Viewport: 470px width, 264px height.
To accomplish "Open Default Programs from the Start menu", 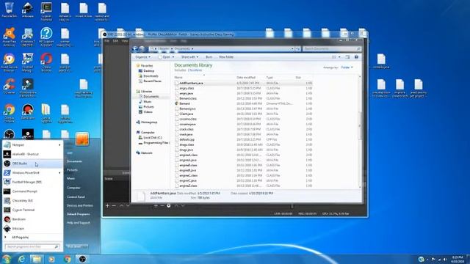I will tap(79, 214).
